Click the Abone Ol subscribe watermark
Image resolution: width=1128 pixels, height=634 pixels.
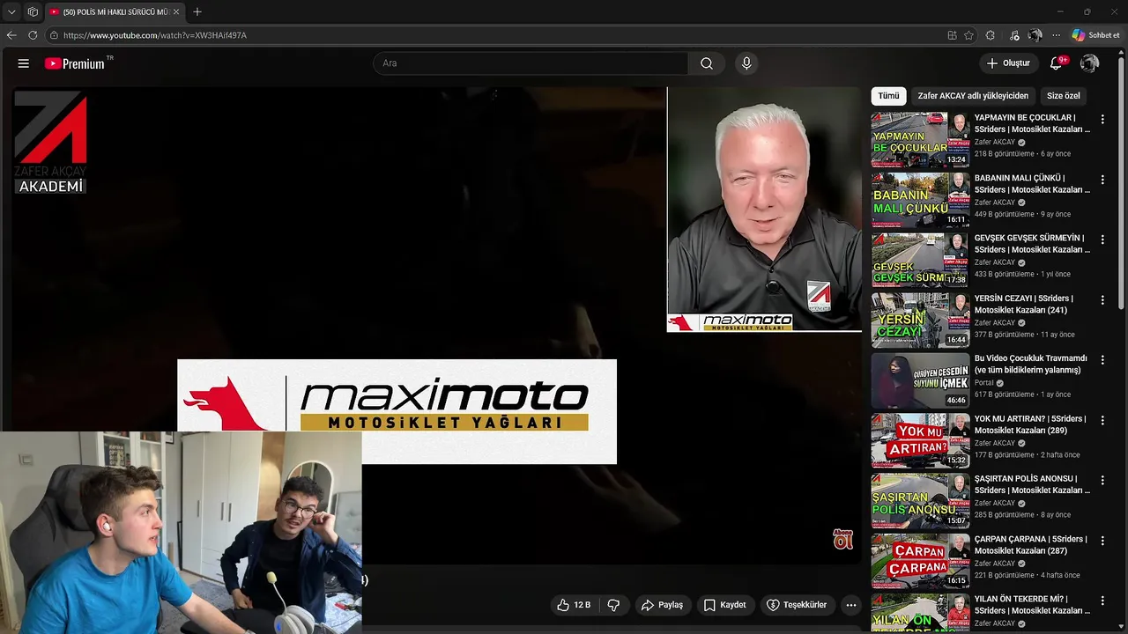[843, 539]
